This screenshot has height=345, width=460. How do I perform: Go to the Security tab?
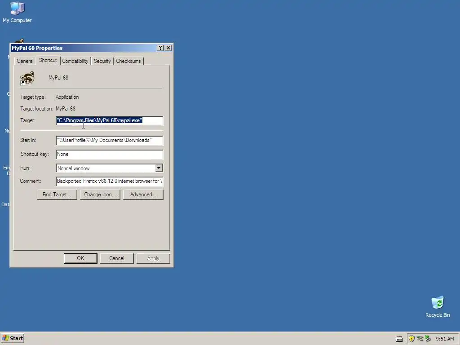tap(102, 61)
